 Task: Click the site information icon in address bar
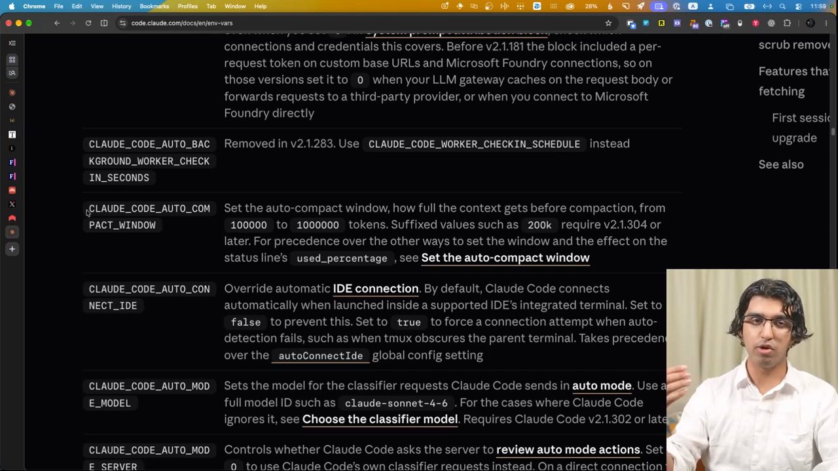tap(122, 23)
